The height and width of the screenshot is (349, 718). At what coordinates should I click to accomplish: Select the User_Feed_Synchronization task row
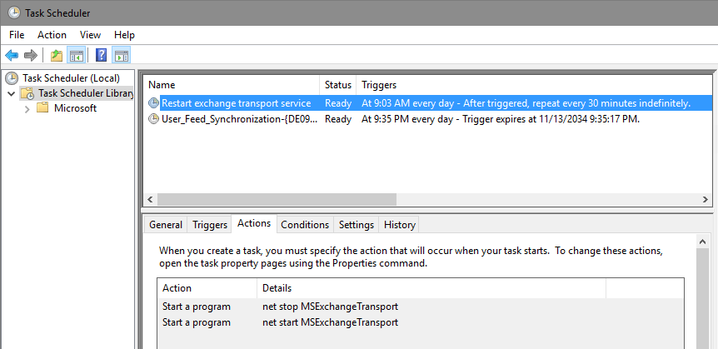(427, 119)
